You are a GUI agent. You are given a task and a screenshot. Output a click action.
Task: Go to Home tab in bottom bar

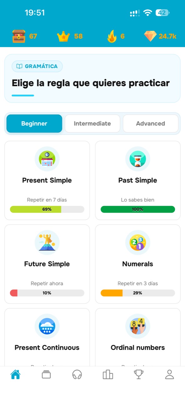(x=15, y=374)
